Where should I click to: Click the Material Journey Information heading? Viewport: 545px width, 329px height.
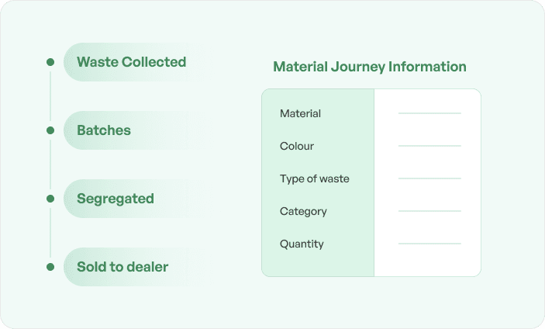pyautogui.click(x=370, y=67)
